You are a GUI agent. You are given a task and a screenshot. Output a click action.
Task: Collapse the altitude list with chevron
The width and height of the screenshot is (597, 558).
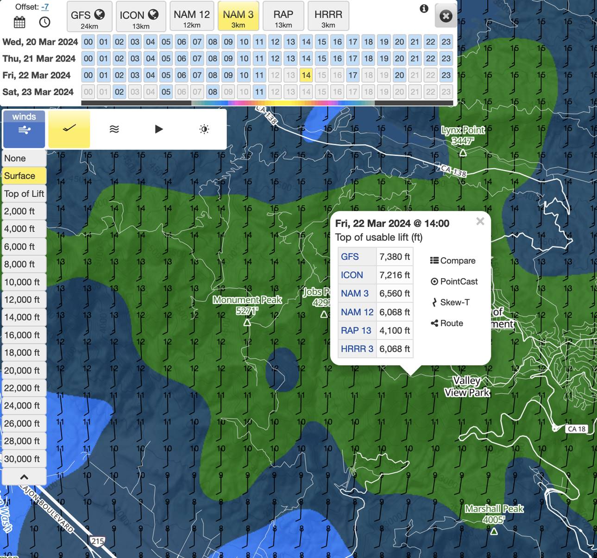click(24, 476)
